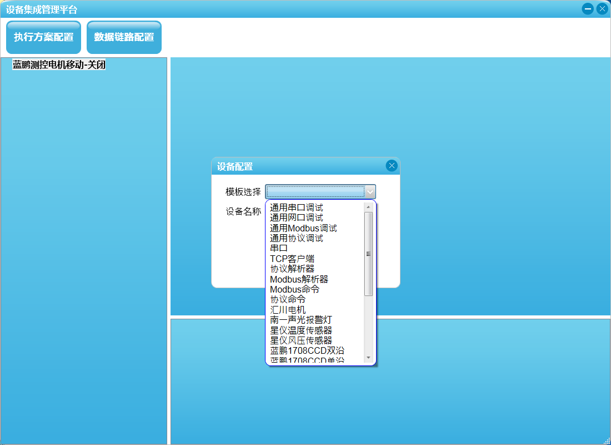Pick 通用协议调试 template option
Screen dimensions: 611x445
pyautogui.click(x=297, y=238)
